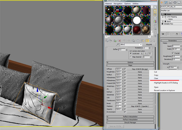
Task: Collapse the Maps rollout
Action: [x=130, y=65]
